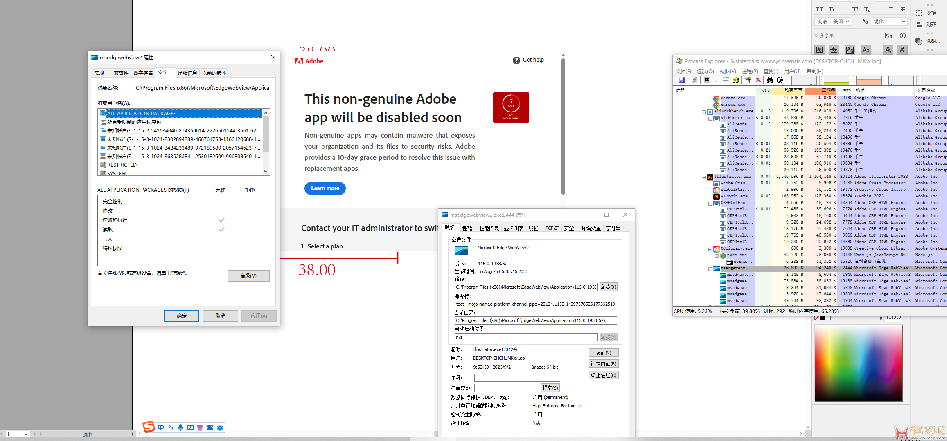Click the Sogou S logo icon
Viewport: 947px width, 441px height.
(x=149, y=427)
